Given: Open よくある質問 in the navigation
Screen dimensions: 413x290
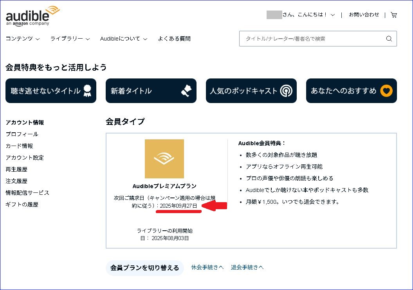Looking at the screenshot, I should 174,39.
